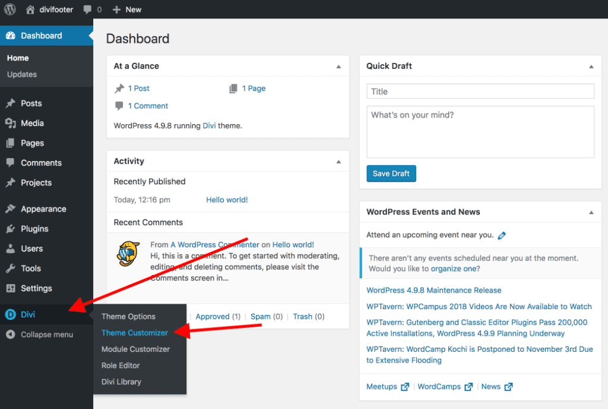
Task: Select Home under Dashboard menu
Action: 17,58
